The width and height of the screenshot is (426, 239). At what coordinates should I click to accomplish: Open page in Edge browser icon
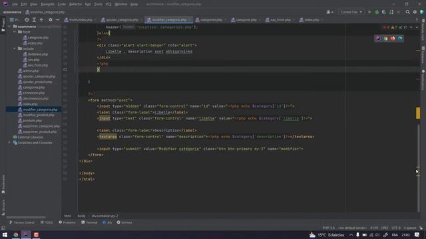tap(400, 39)
